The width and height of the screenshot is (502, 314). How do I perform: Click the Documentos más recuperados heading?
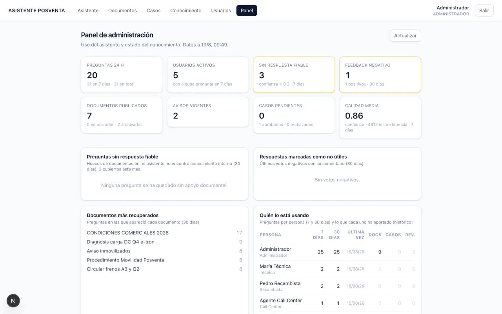pyautogui.click(x=123, y=215)
